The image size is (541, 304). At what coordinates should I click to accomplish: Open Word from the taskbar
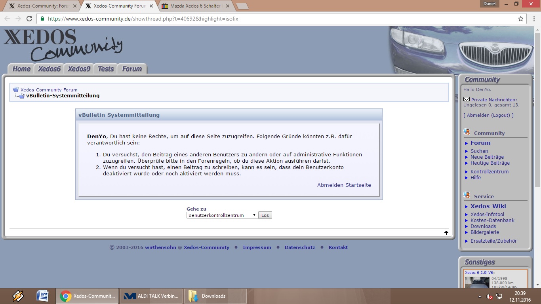tap(42, 296)
